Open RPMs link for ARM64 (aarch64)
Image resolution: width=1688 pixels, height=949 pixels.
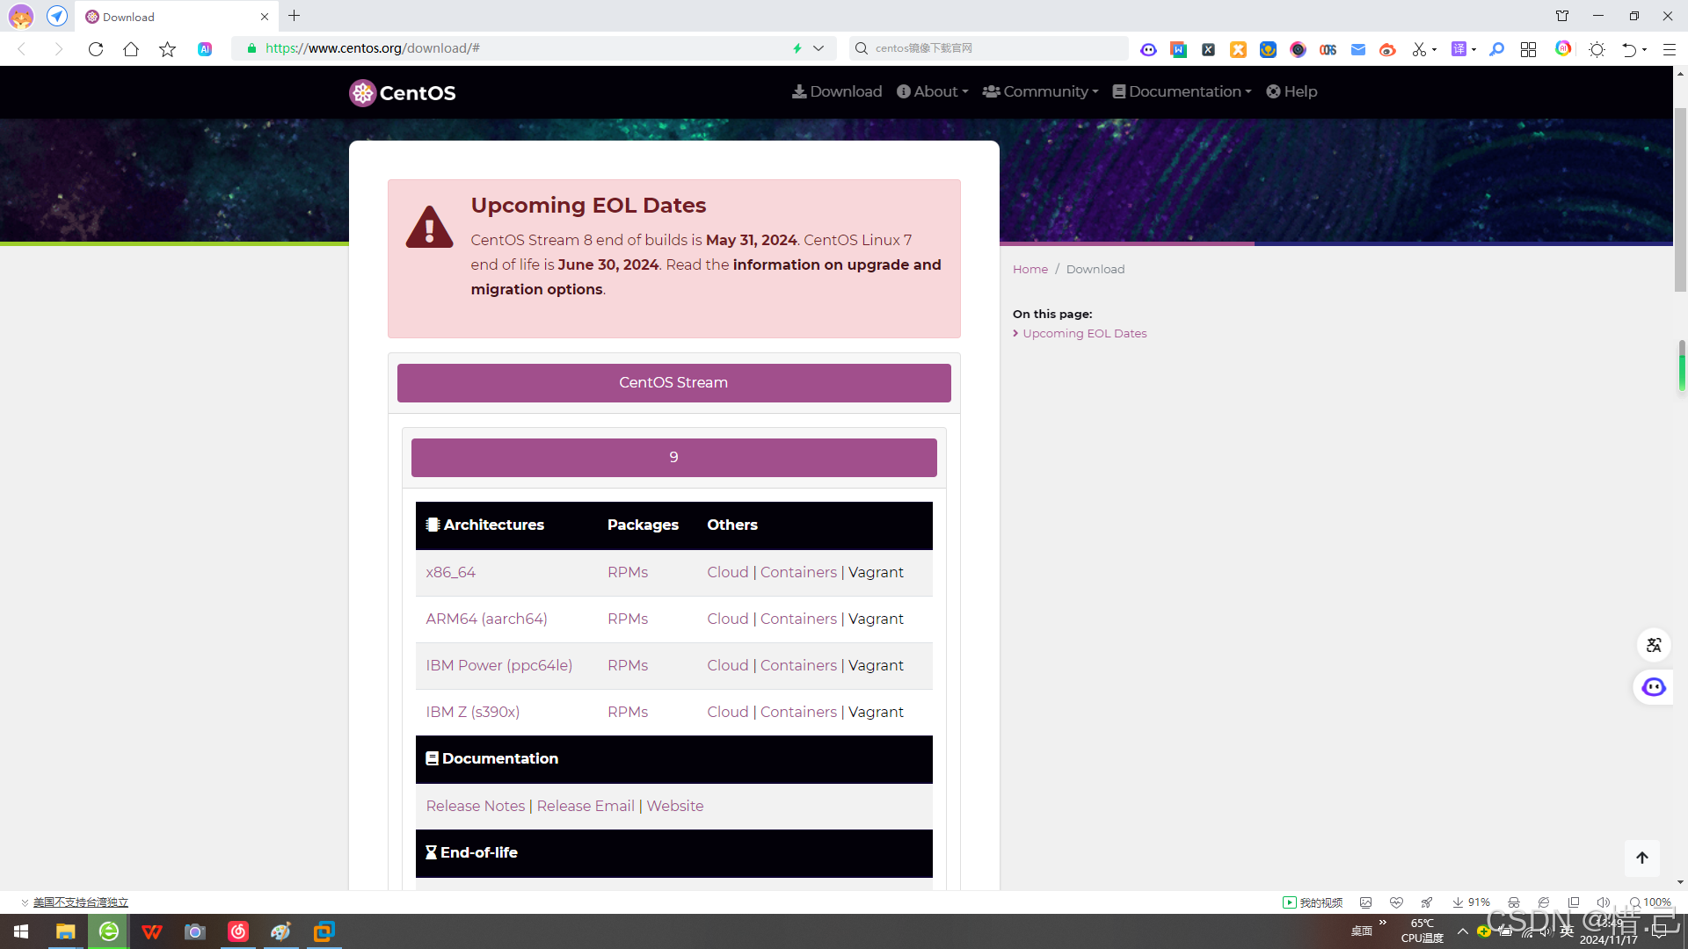628,619
